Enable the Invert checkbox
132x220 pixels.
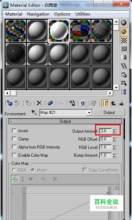coord(14,131)
